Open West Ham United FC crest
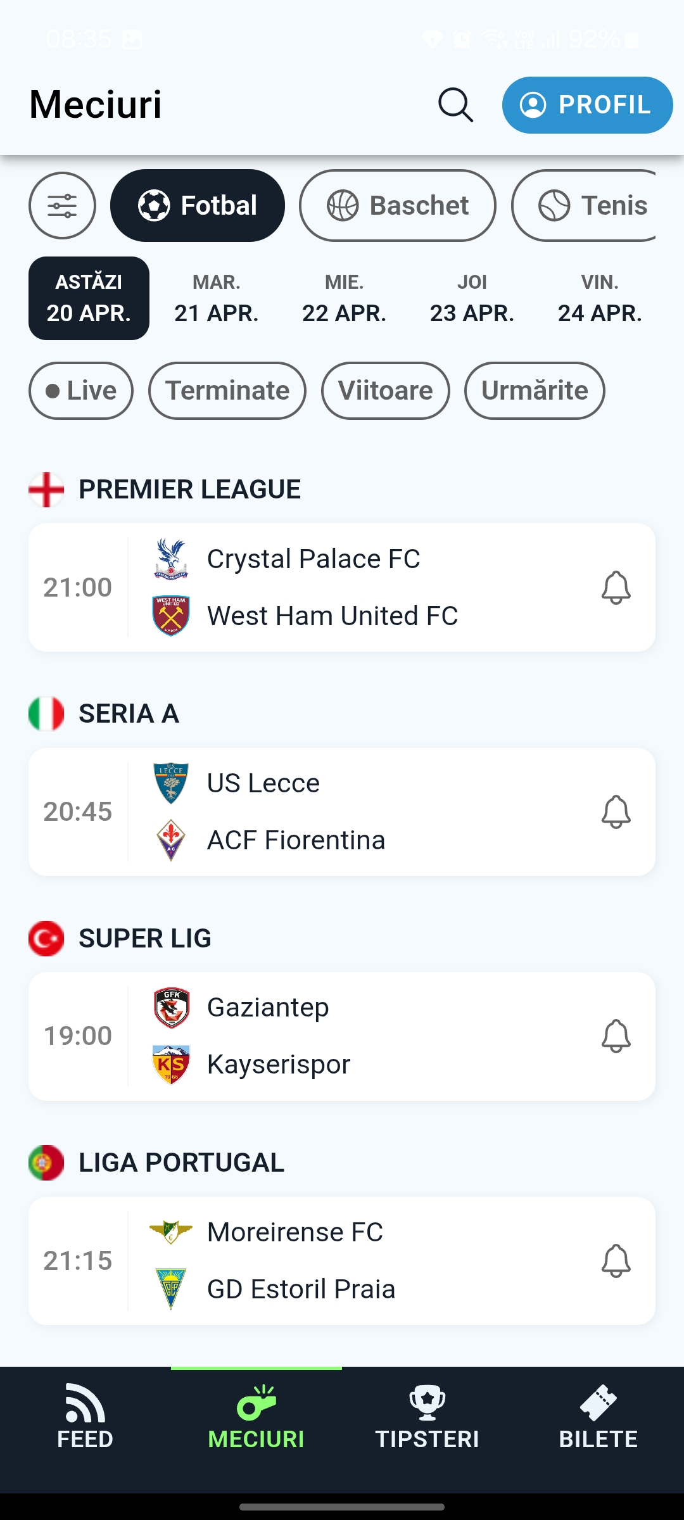The image size is (684, 1520). 171,616
